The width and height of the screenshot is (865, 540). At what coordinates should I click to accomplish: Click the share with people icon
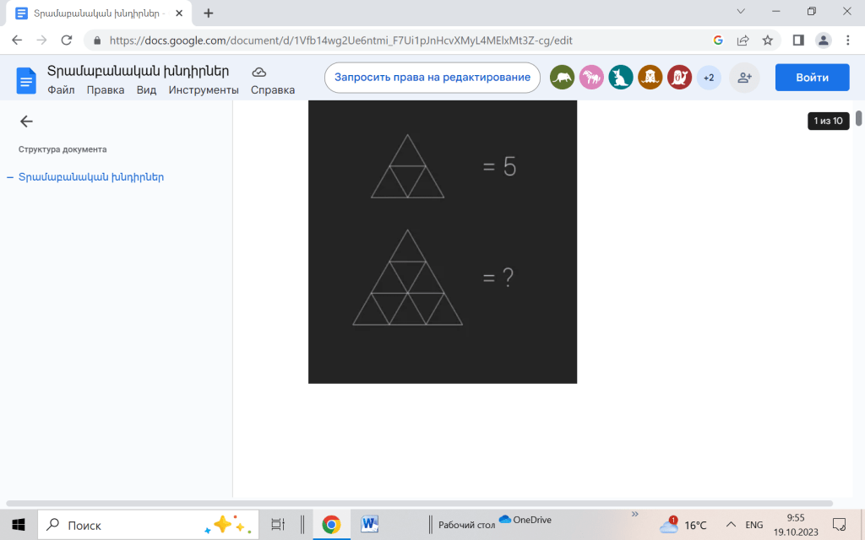(x=744, y=78)
